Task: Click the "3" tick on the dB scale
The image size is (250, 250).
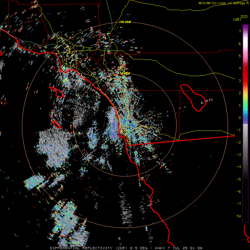Action: (240, 81)
